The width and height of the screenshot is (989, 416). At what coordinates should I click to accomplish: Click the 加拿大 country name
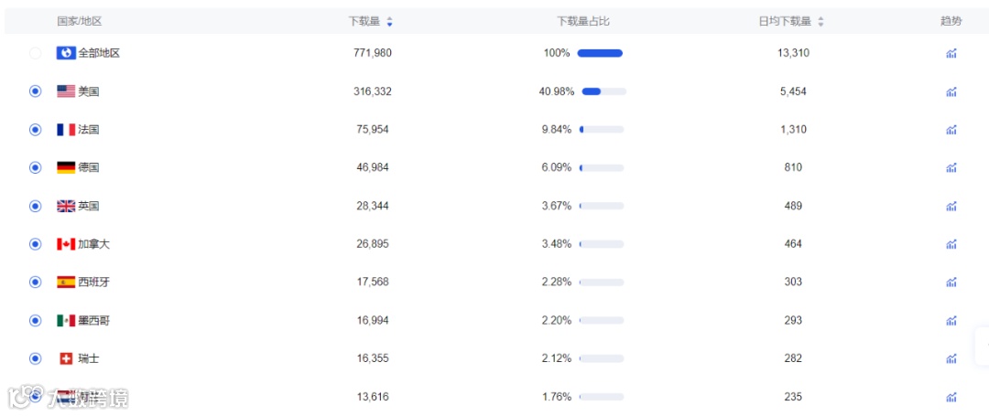pos(94,244)
